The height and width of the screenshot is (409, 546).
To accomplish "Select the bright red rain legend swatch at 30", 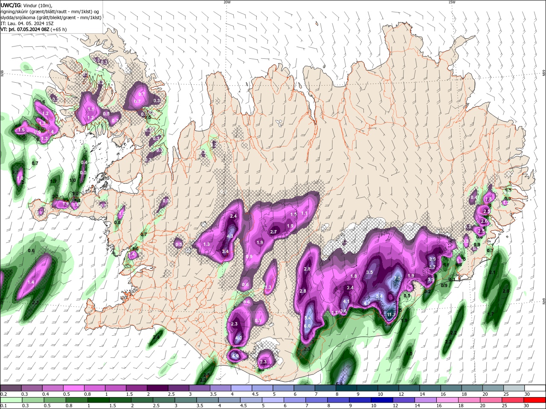I will [x=535, y=400].
